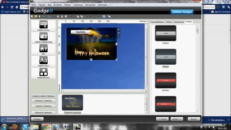The height and width of the screenshot is (130, 231).
Task: Click Просмотр страницы button
Action: click(x=43, y=113)
